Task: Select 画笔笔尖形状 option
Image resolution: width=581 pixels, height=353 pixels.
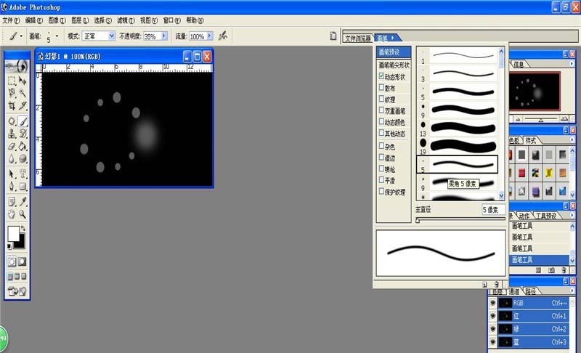Action: [394, 65]
